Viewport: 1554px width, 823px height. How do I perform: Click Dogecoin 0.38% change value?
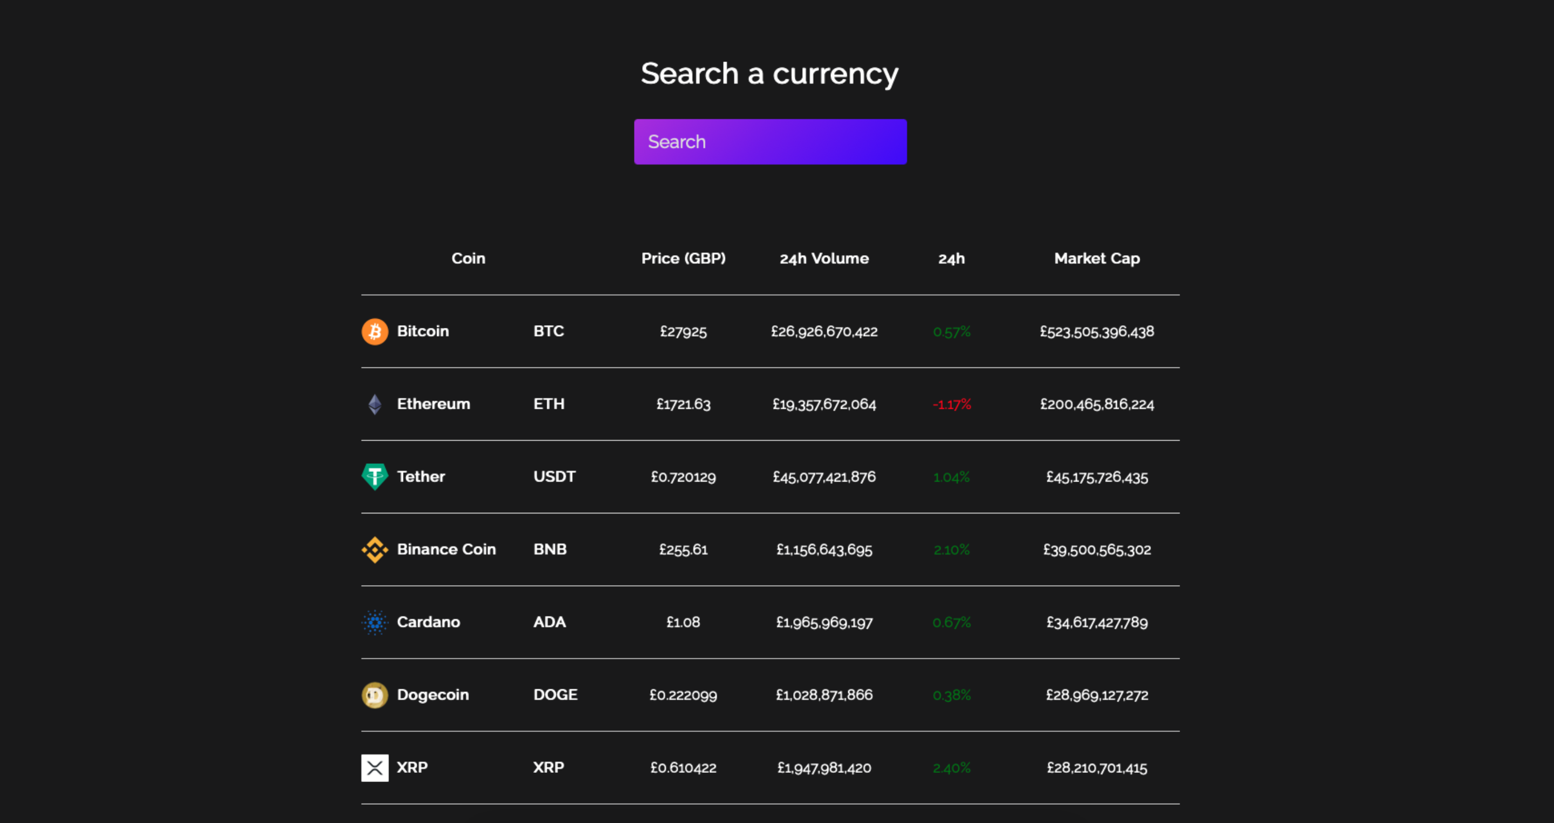pyautogui.click(x=951, y=695)
